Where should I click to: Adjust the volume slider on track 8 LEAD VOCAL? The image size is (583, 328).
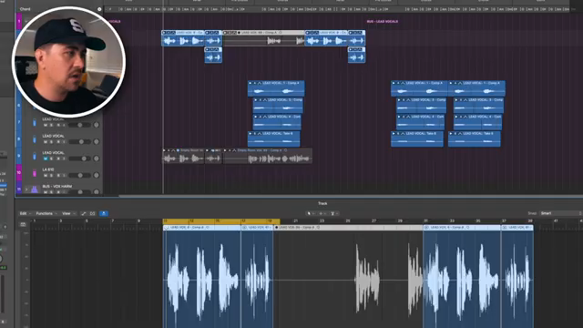[x=79, y=142]
